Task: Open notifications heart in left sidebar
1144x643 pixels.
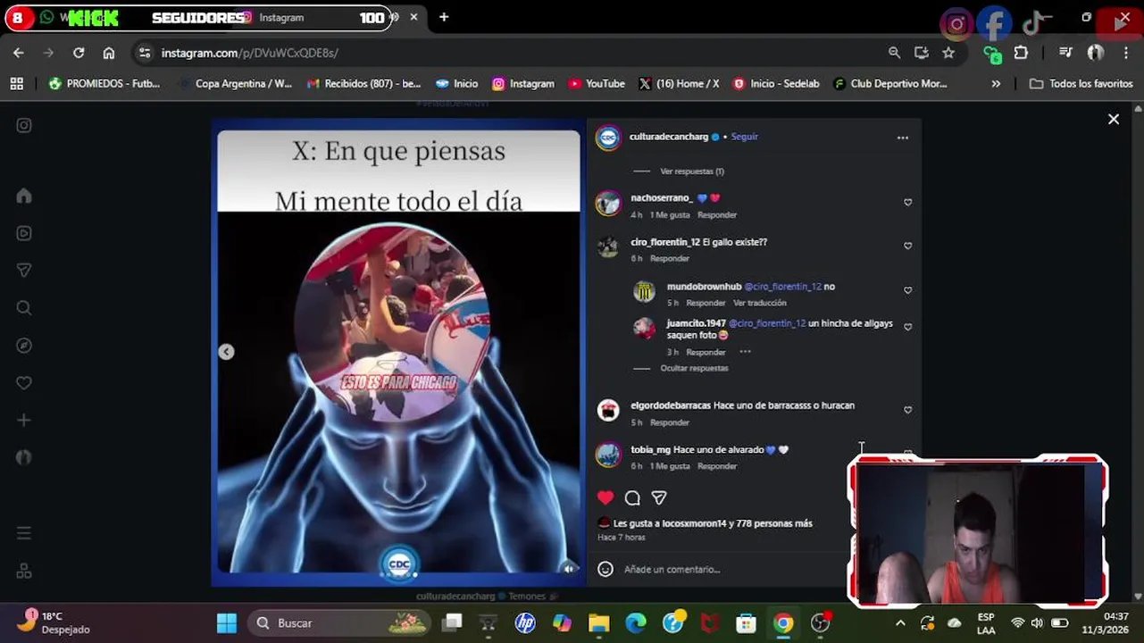Action: [x=24, y=383]
